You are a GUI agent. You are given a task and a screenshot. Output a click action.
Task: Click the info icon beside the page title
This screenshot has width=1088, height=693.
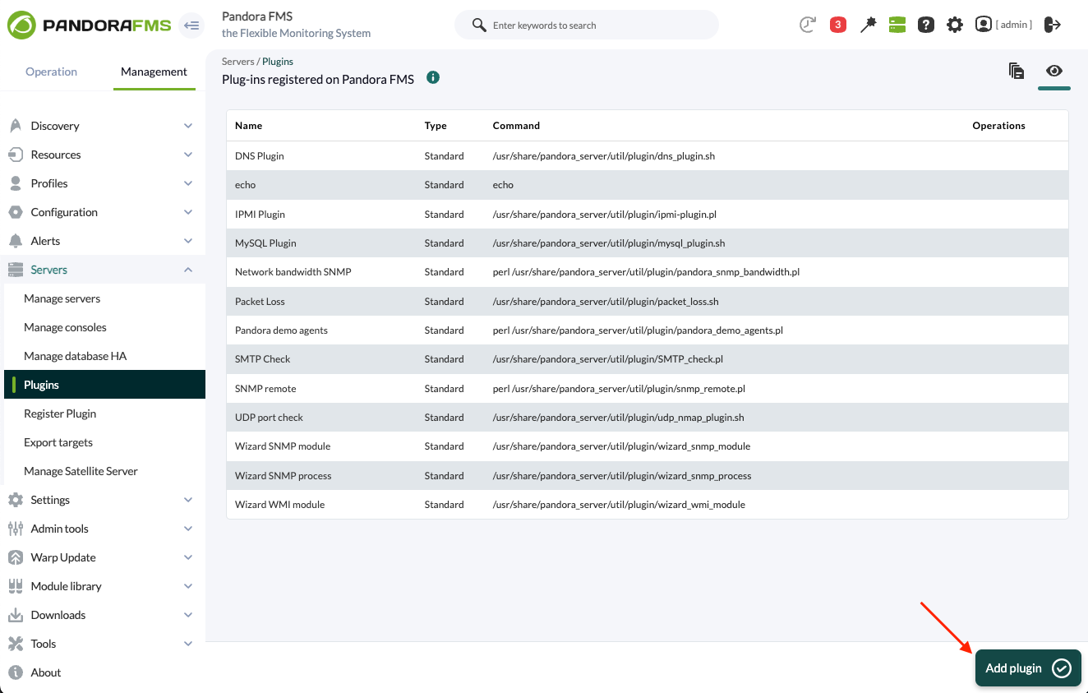433,78
